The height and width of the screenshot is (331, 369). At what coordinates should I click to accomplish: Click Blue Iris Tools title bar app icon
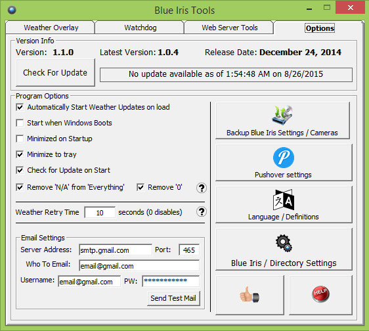click(x=12, y=10)
